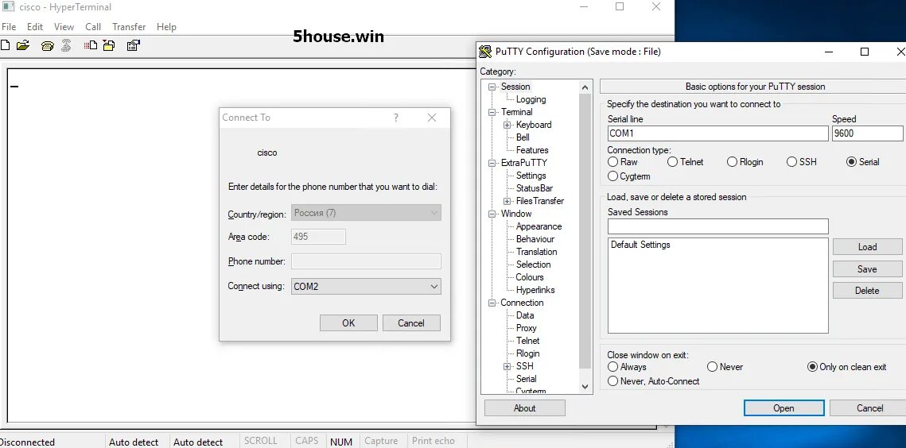Viewport: 906px width, 448px height.
Task: Select Colours in category tree
Action: click(529, 277)
